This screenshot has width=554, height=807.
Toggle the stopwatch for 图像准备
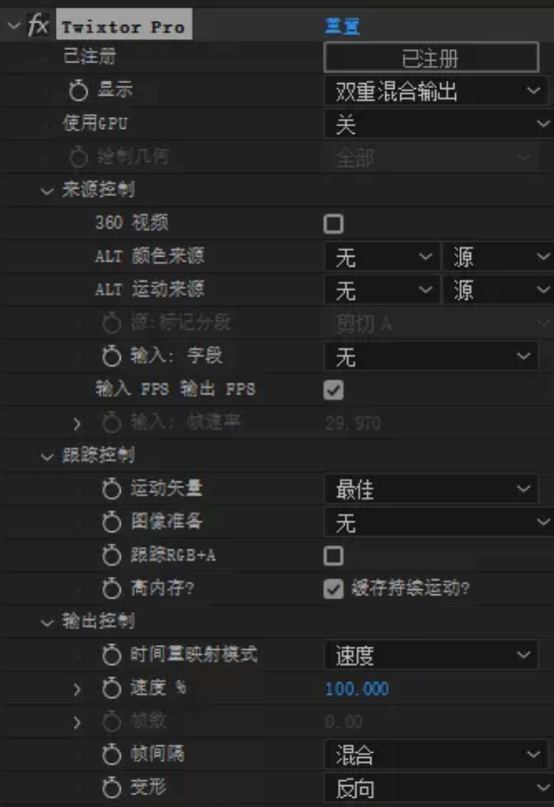[111, 522]
